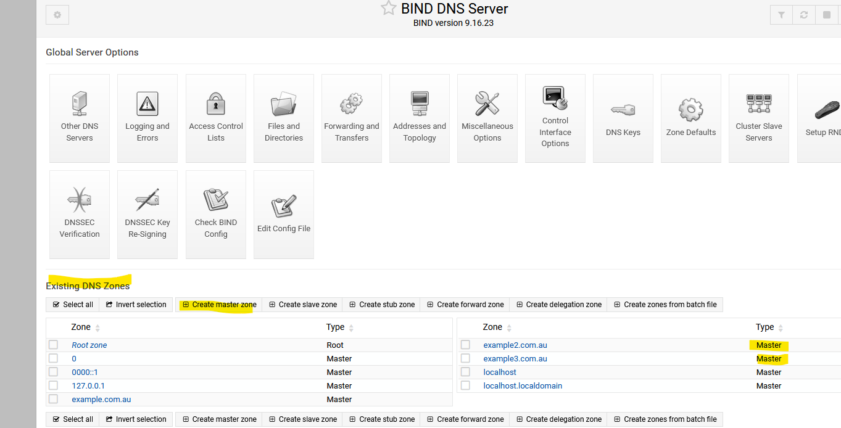Open Access Control Lists
Image resolution: width=841 pixels, height=428 pixels.
click(x=216, y=118)
